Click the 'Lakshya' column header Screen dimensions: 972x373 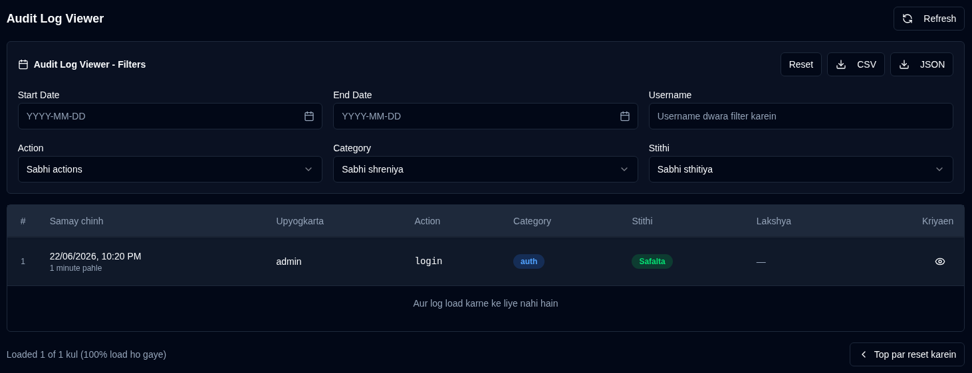[774, 221]
